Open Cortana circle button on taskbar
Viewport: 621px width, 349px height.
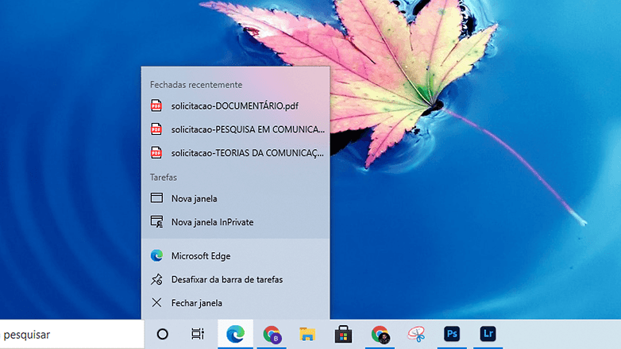[162, 335]
